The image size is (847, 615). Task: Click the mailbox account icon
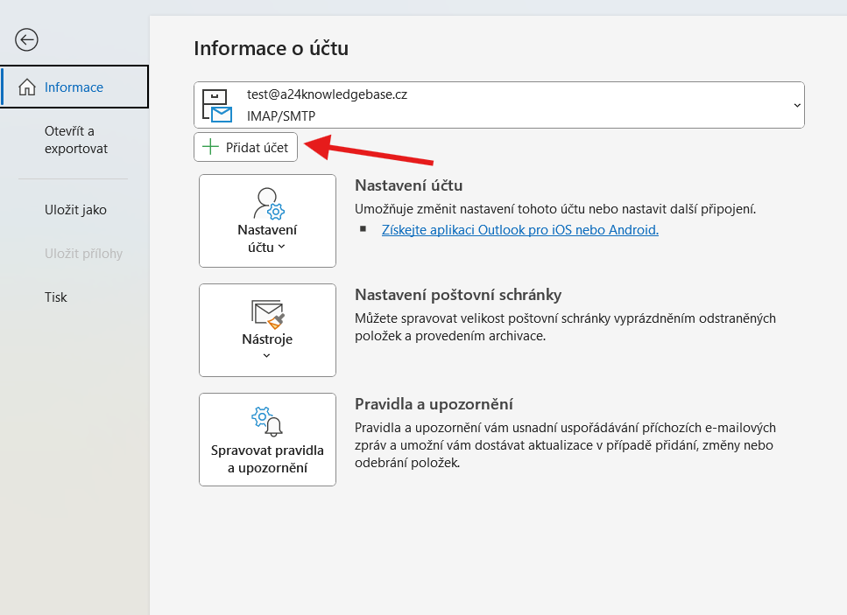click(x=216, y=105)
